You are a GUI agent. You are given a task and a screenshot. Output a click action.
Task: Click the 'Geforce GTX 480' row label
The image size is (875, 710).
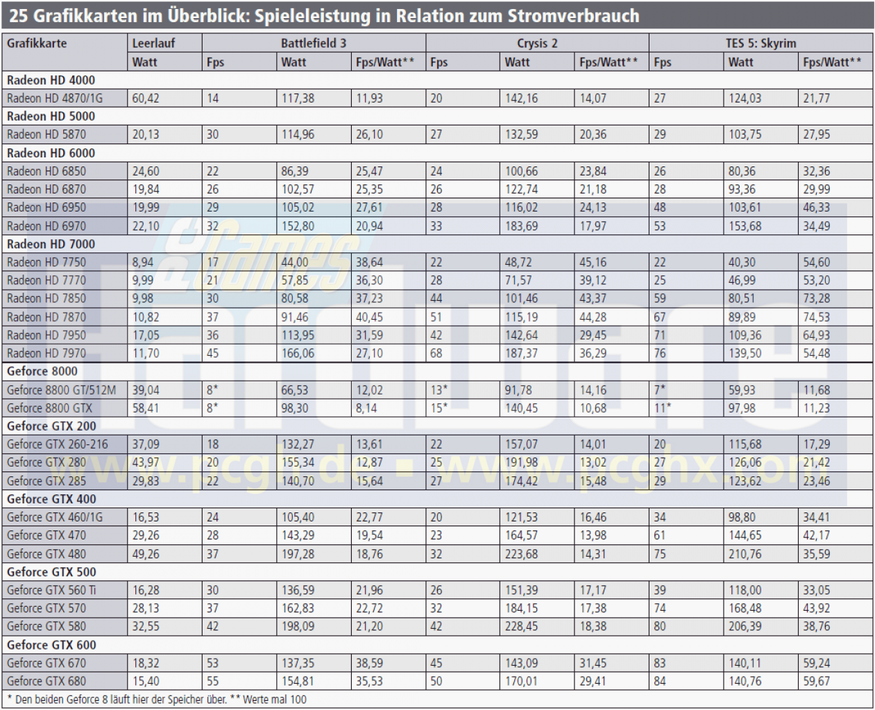pyautogui.click(x=46, y=553)
